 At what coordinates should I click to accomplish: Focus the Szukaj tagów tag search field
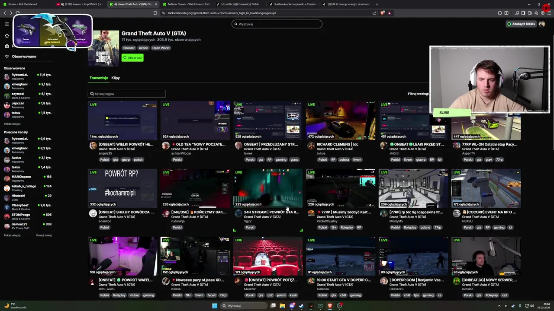point(127,94)
